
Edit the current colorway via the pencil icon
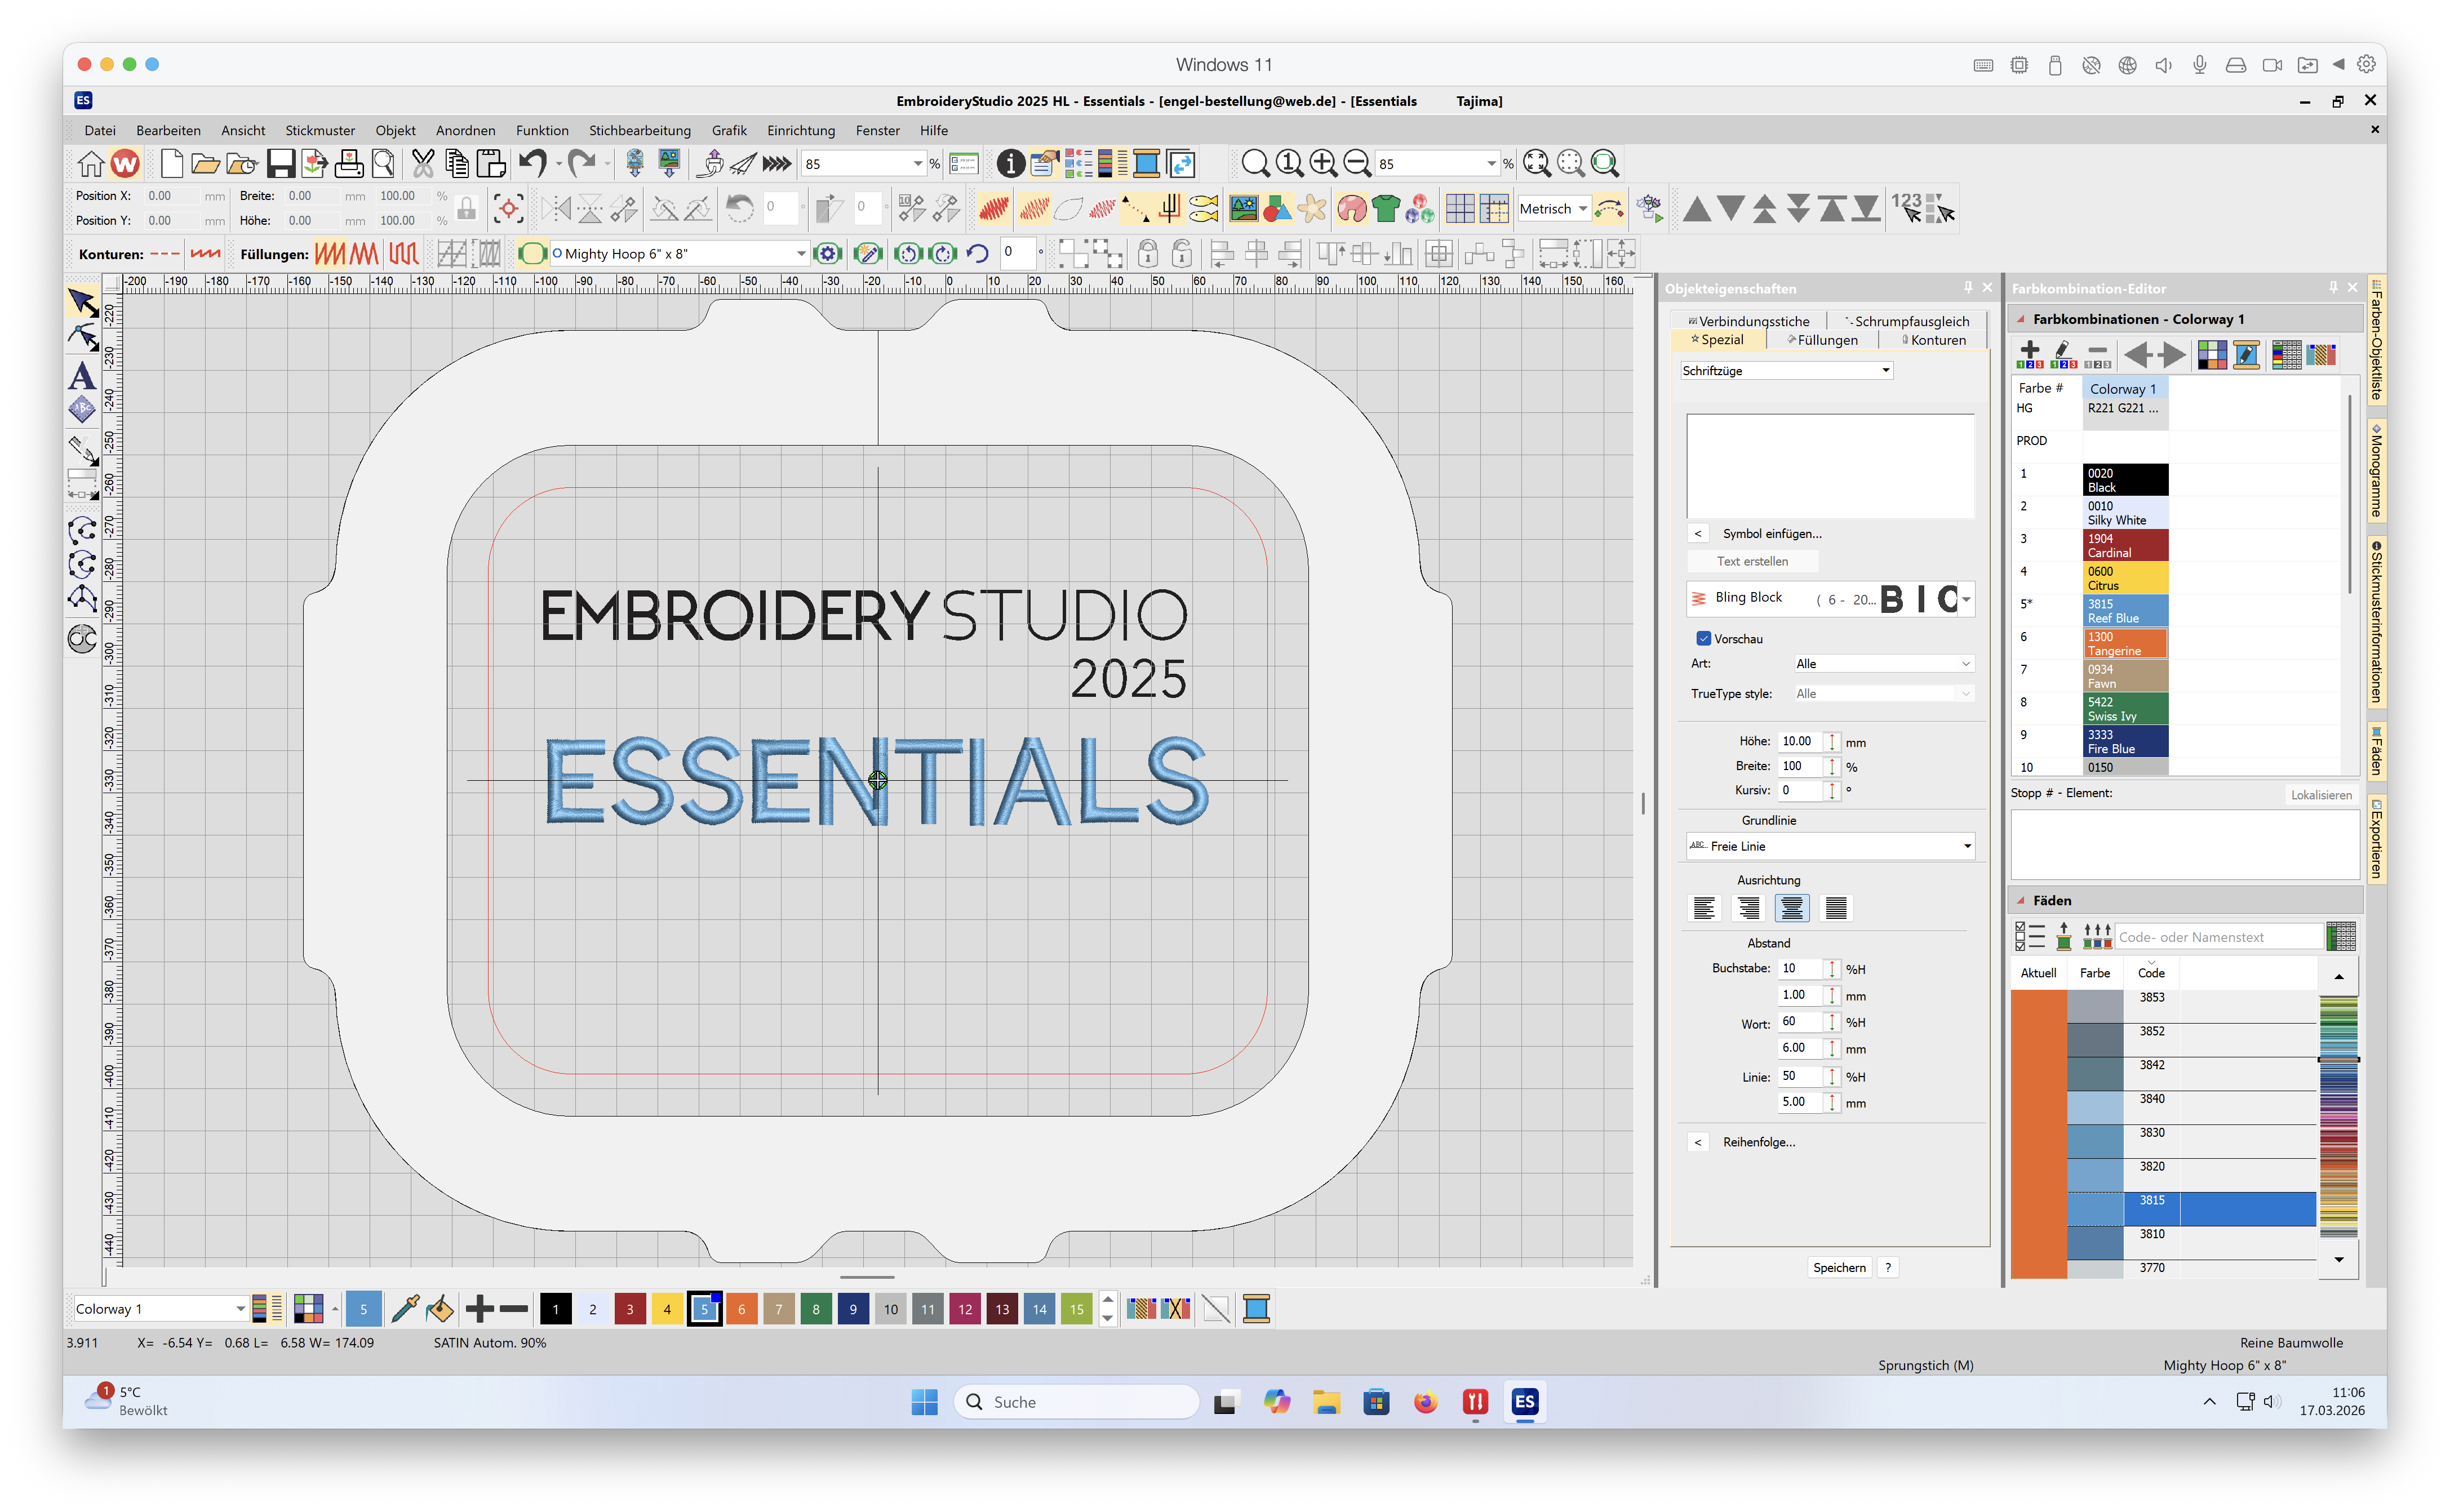pos(2062,354)
